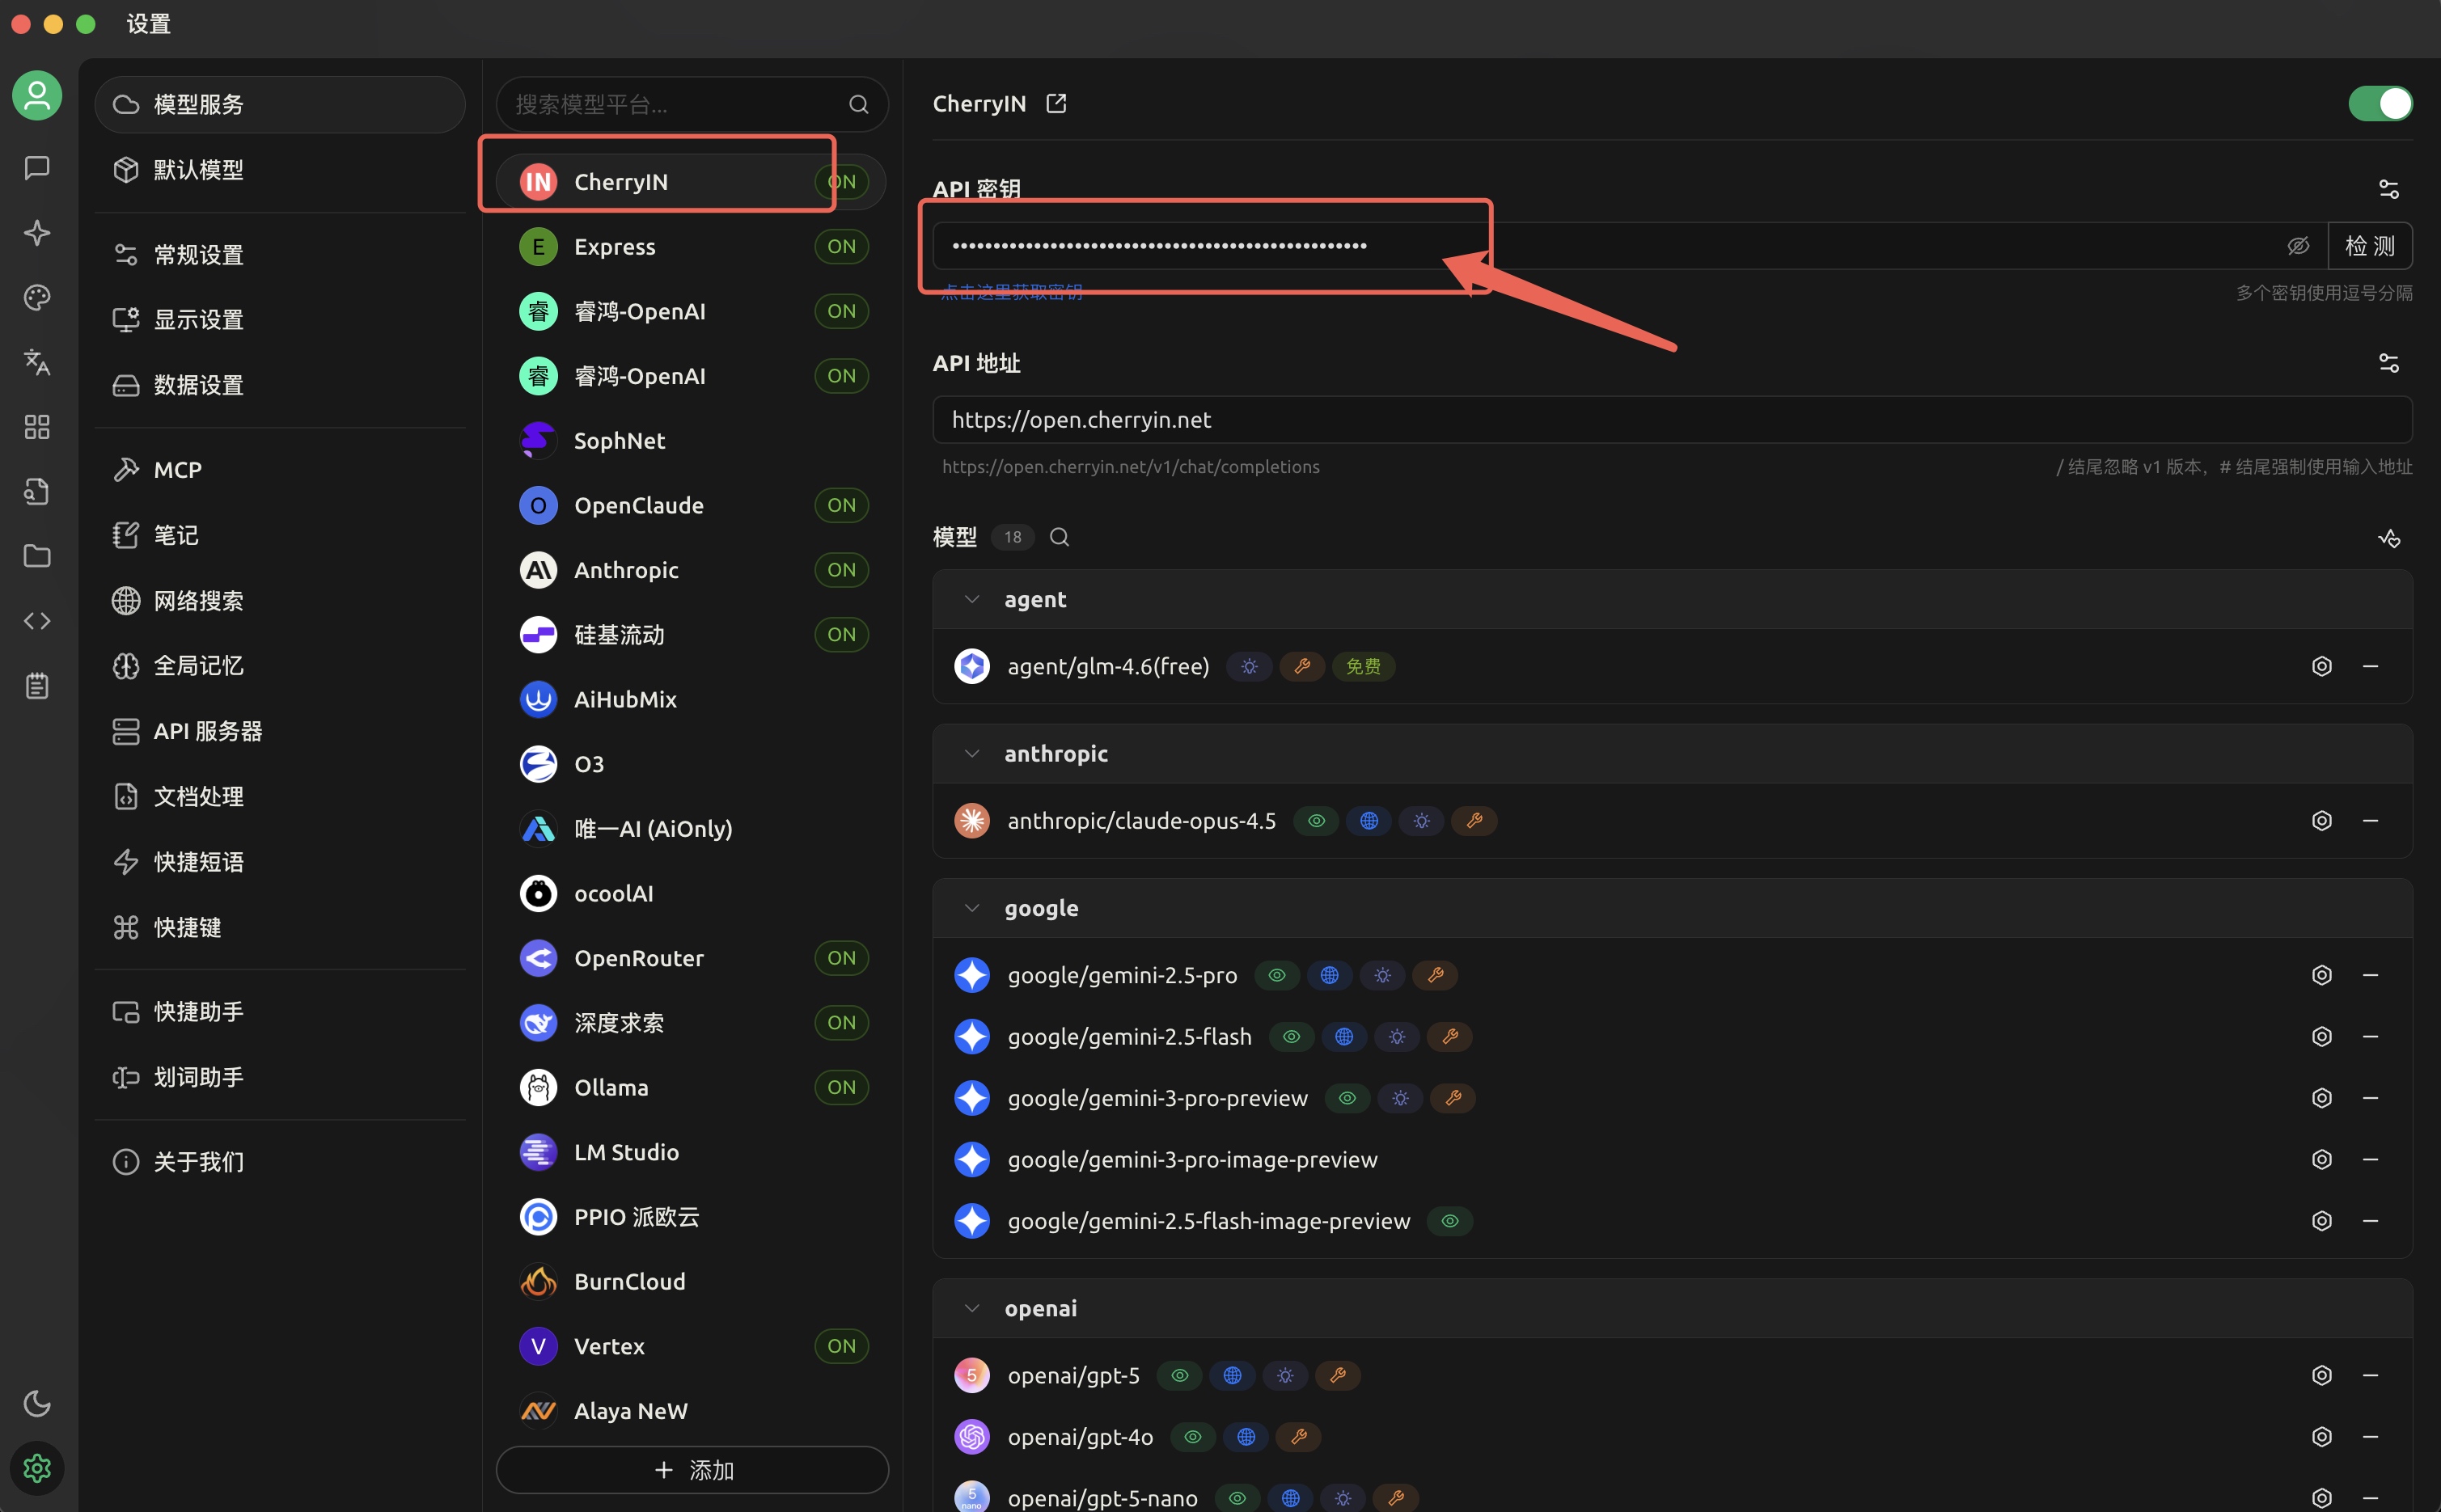Open CherryIN external website link icon
The image size is (2441, 1512).
(x=1056, y=104)
